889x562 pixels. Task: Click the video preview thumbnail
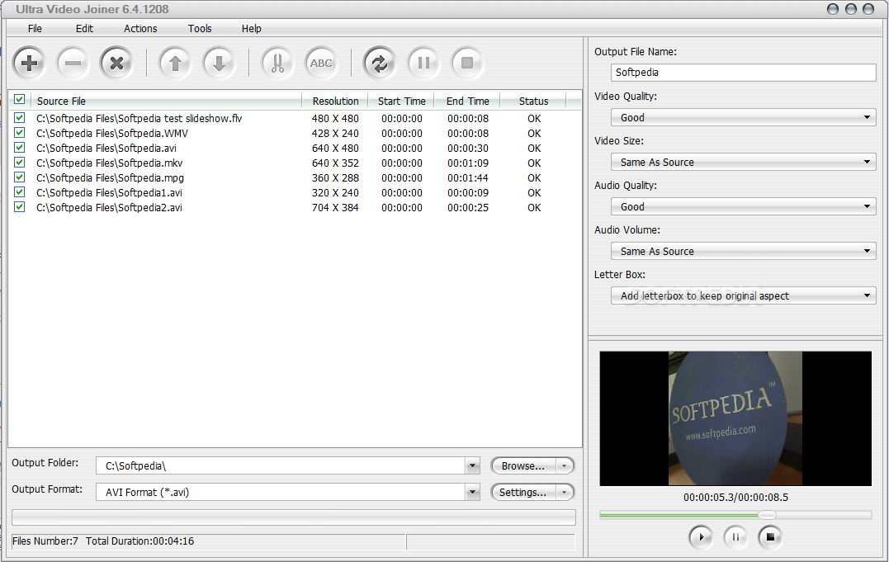point(735,418)
